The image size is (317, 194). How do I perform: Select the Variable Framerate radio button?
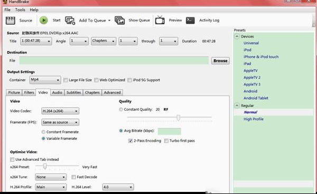43,139
